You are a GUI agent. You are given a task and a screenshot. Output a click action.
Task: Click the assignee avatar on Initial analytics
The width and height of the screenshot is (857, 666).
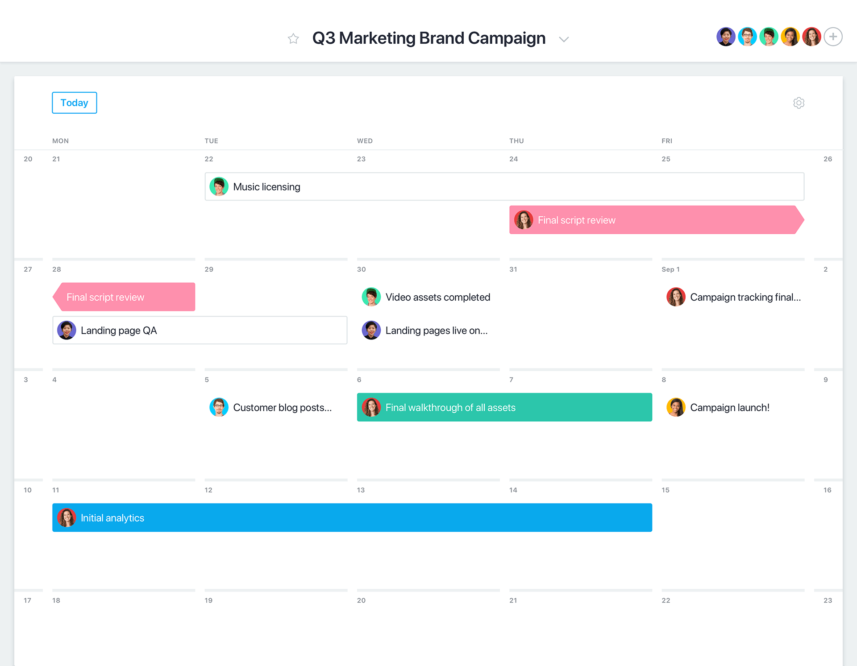pyautogui.click(x=67, y=517)
